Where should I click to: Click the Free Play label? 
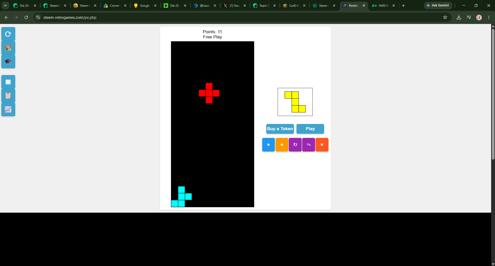tap(212, 37)
